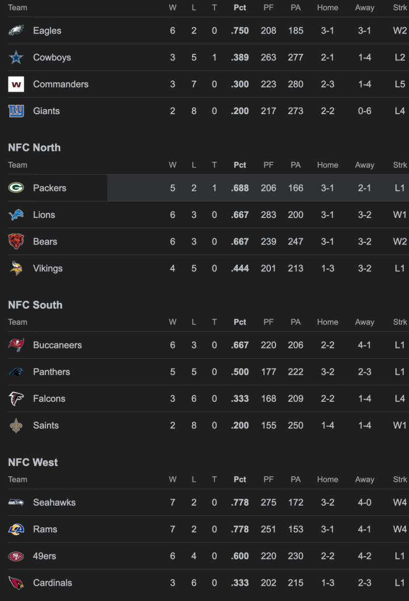
Task: Click the Eagles team logo
Action: coord(16,31)
